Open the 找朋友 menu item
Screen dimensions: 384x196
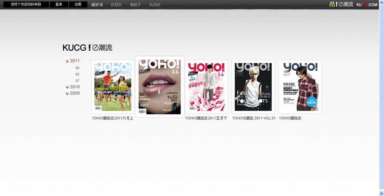coord(116,5)
